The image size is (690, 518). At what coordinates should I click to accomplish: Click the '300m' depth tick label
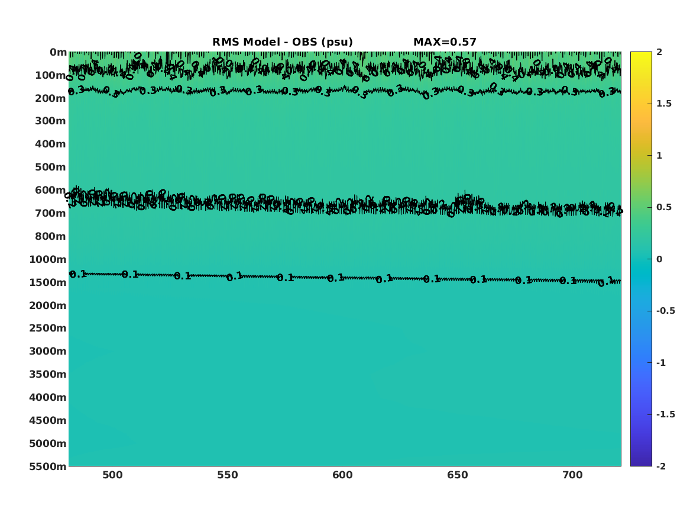coord(51,121)
